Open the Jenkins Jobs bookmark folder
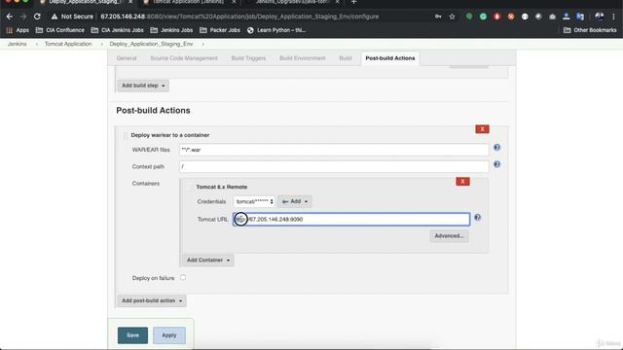 point(171,30)
